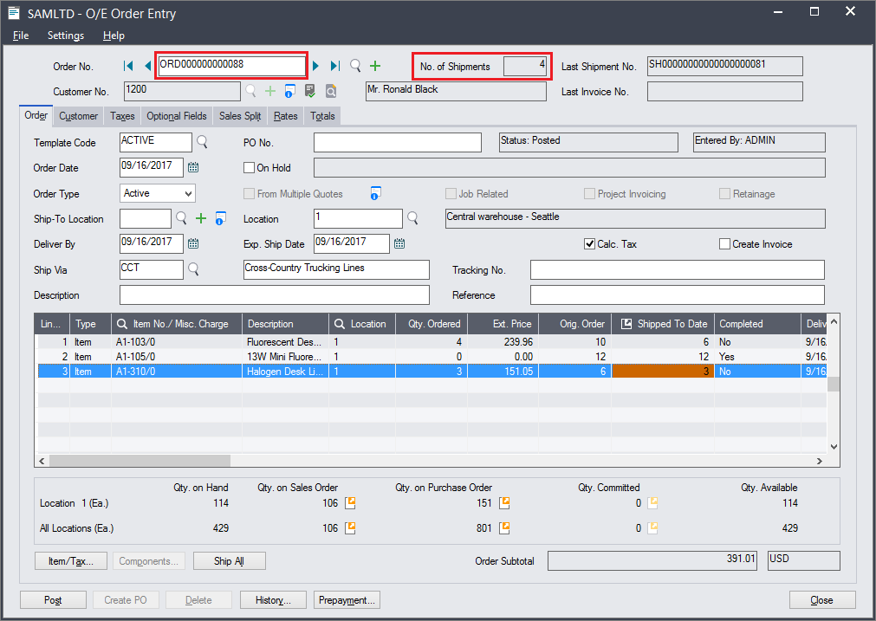Go to first order record arrow
The width and height of the screenshot is (876, 621).
coord(128,66)
